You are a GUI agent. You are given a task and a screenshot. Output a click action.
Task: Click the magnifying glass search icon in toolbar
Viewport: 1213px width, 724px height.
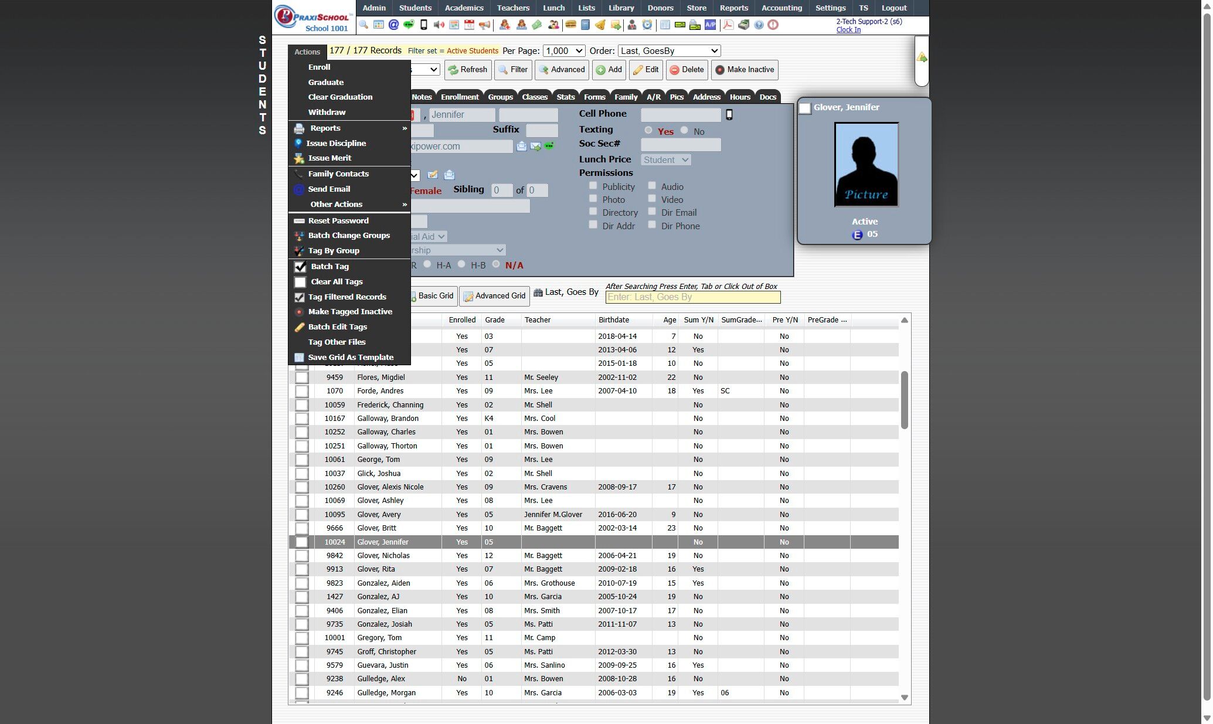pyautogui.click(x=363, y=25)
